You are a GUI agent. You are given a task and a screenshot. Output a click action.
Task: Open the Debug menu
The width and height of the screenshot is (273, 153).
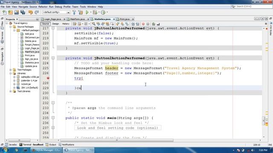58,7
